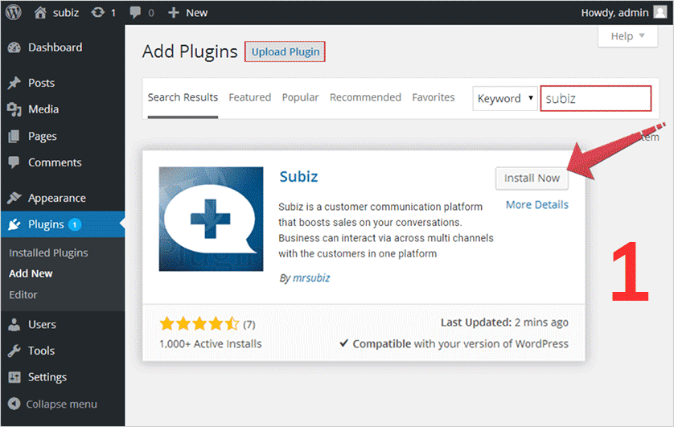Click the Upload Plugin button
Screen dimensions: 674x427
285,51
